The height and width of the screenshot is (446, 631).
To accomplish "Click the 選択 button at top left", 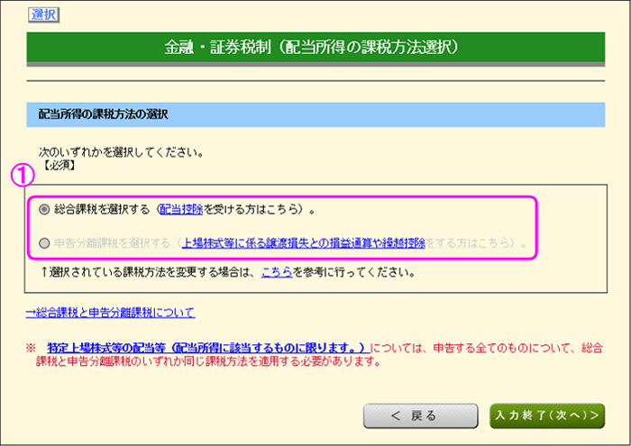I will click(x=43, y=15).
